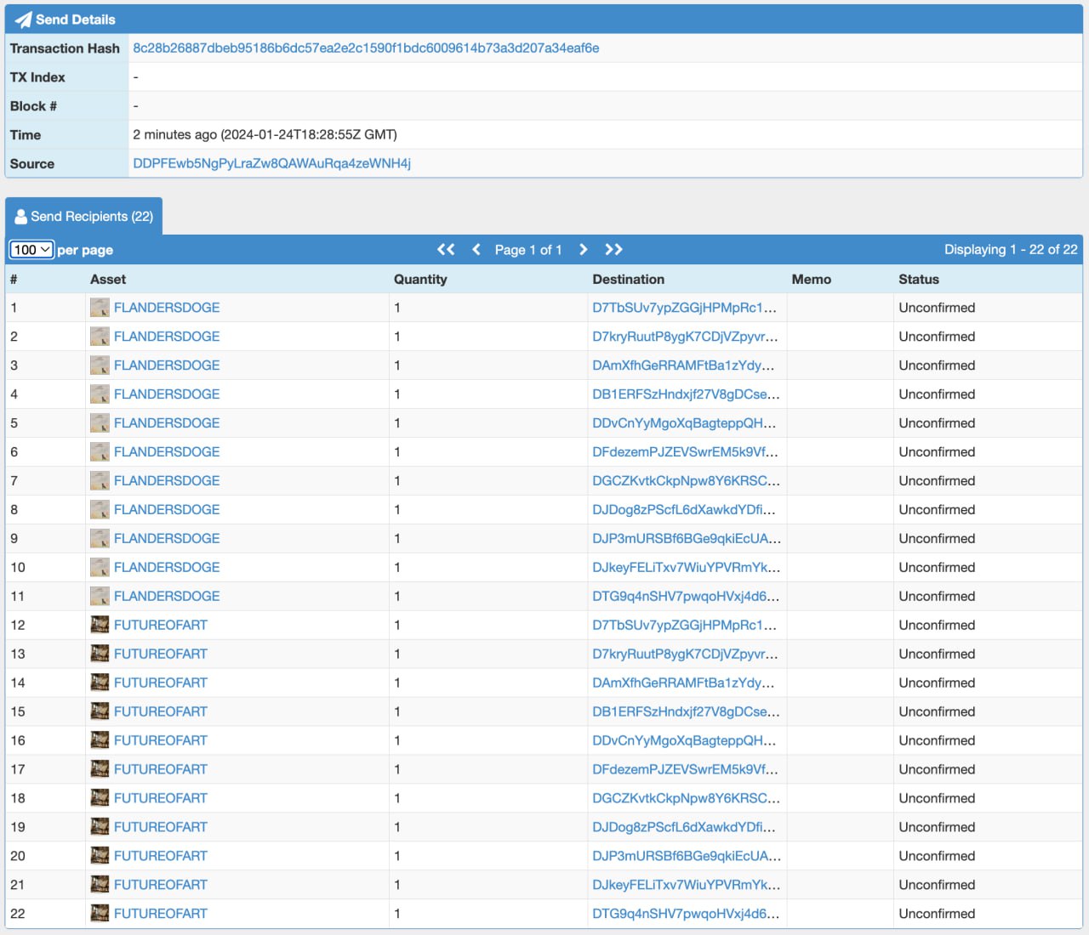Open FUTUREOFART asset link in row 17
The width and height of the screenshot is (1089, 935).
161,770
